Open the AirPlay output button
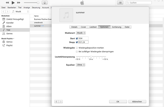Image resolution: width=164 pixels, height=107 pixels. click(x=45, y=3)
